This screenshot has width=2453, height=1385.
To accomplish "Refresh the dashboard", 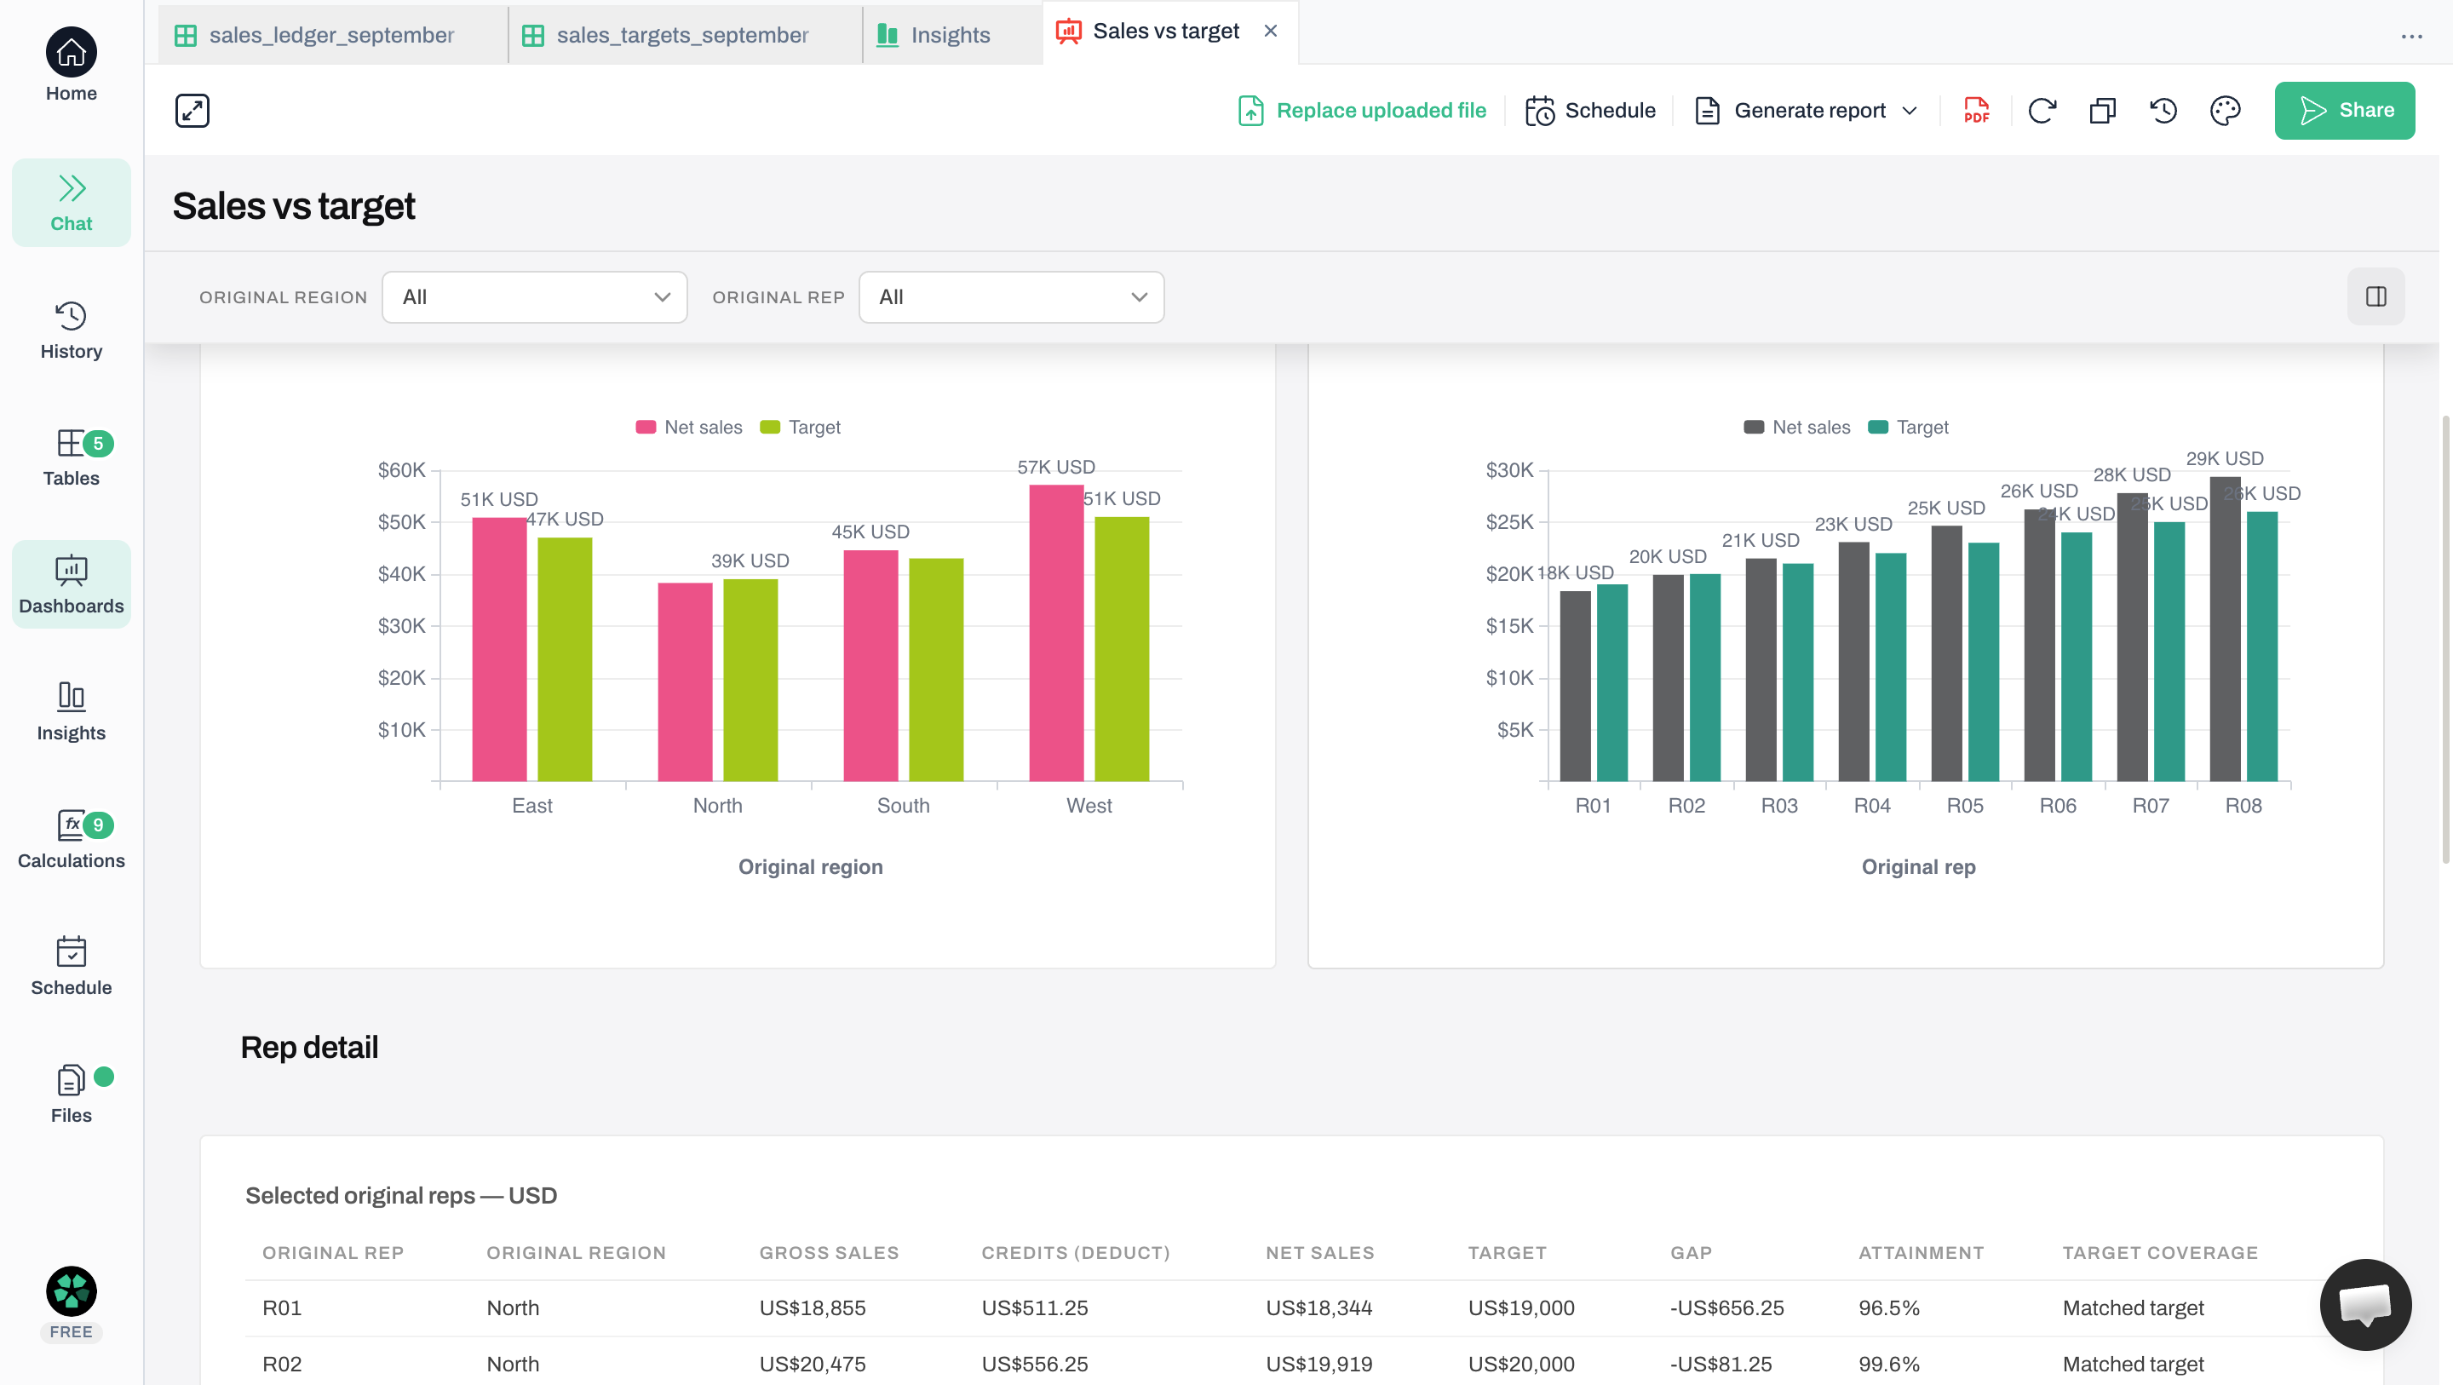I will click(2042, 111).
